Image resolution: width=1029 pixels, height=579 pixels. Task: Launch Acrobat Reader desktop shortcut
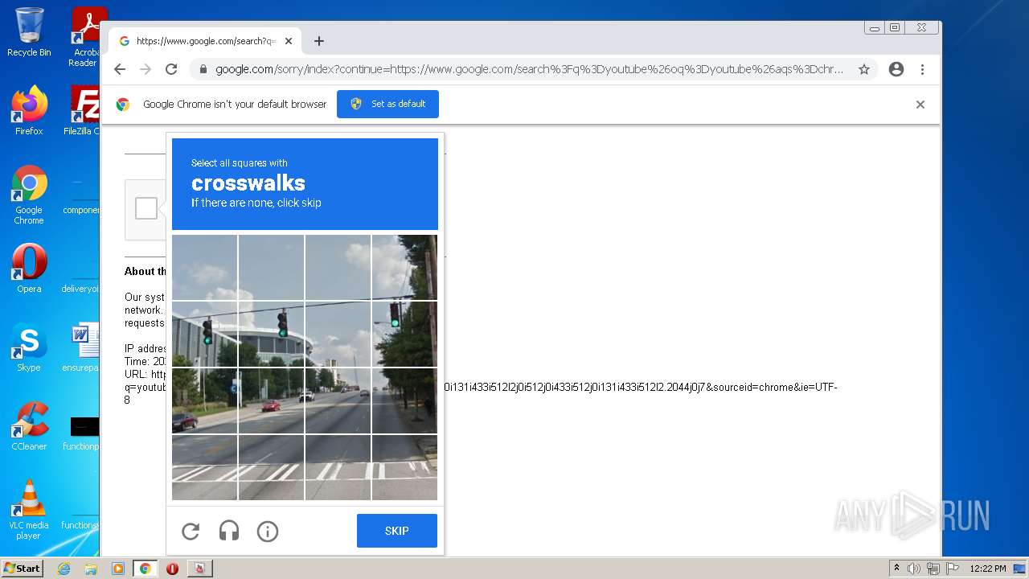84,36
